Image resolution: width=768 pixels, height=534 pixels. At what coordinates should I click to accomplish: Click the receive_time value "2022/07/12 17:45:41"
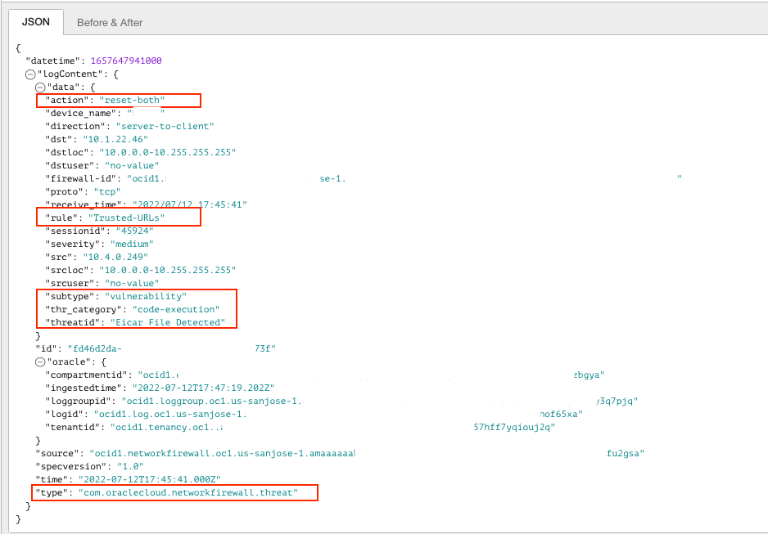(190, 205)
